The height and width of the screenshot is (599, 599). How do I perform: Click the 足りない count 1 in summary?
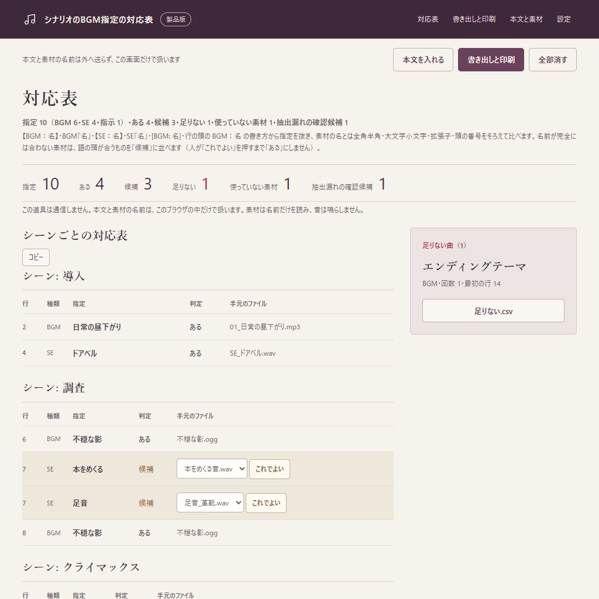pos(205,184)
